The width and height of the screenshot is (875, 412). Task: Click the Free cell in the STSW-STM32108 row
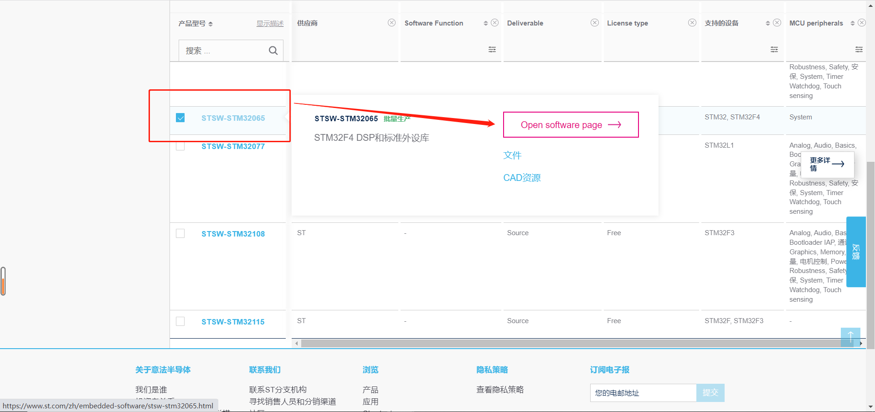coord(614,233)
